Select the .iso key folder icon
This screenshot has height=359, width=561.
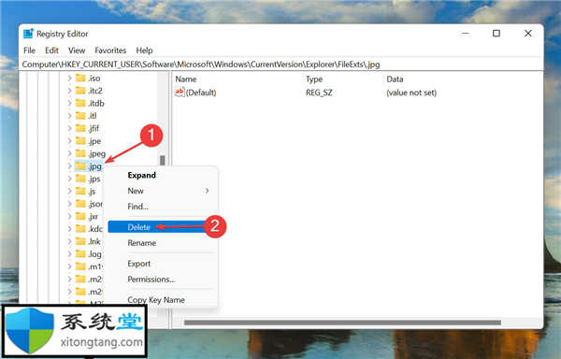point(80,78)
